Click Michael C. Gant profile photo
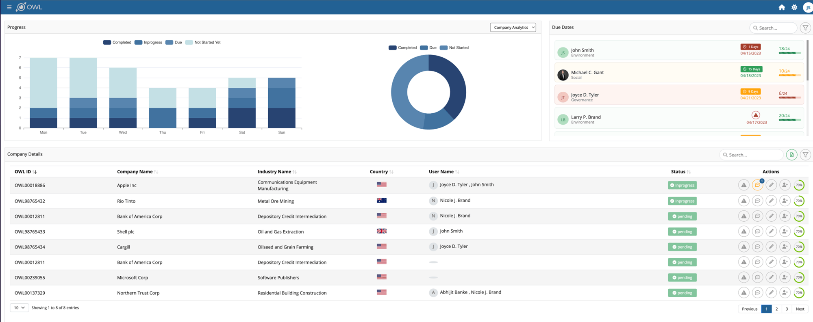This screenshot has height=322, width=813. click(563, 75)
